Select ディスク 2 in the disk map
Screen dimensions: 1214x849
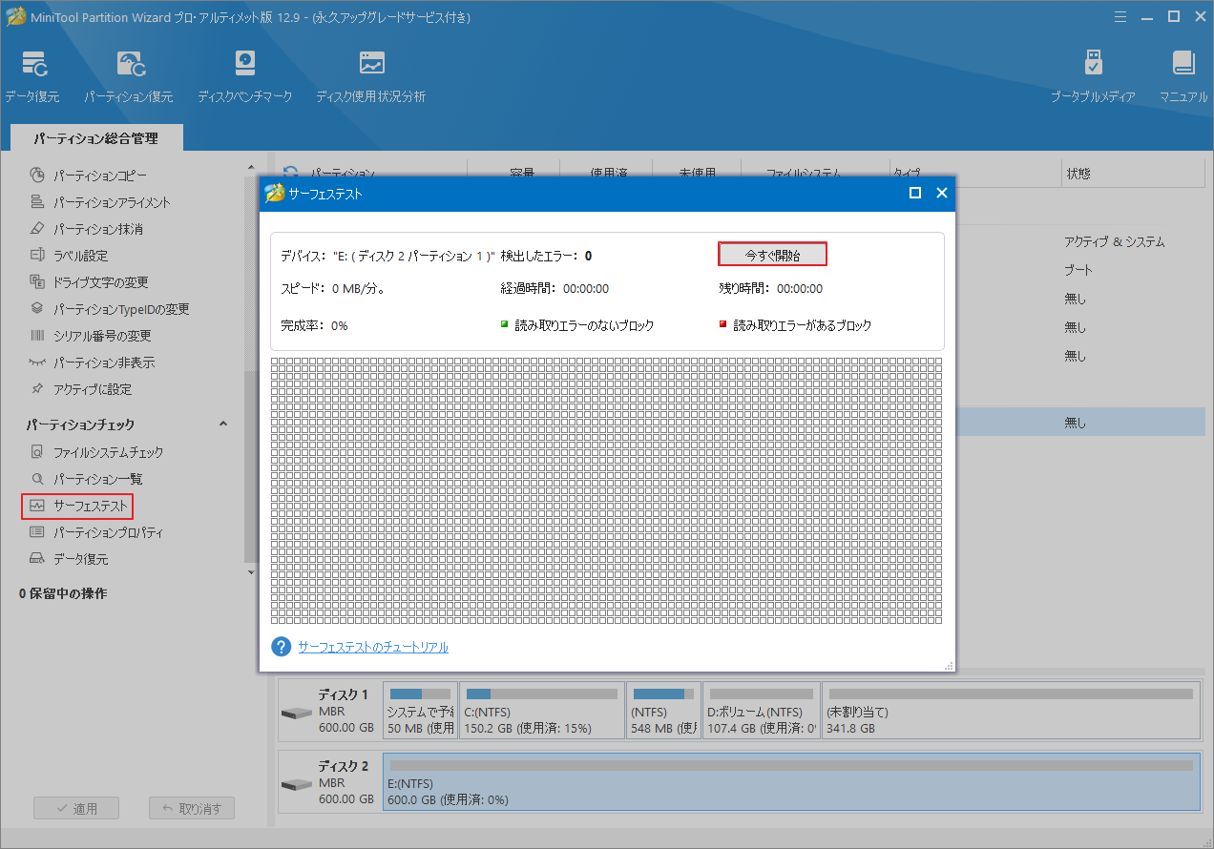329,782
